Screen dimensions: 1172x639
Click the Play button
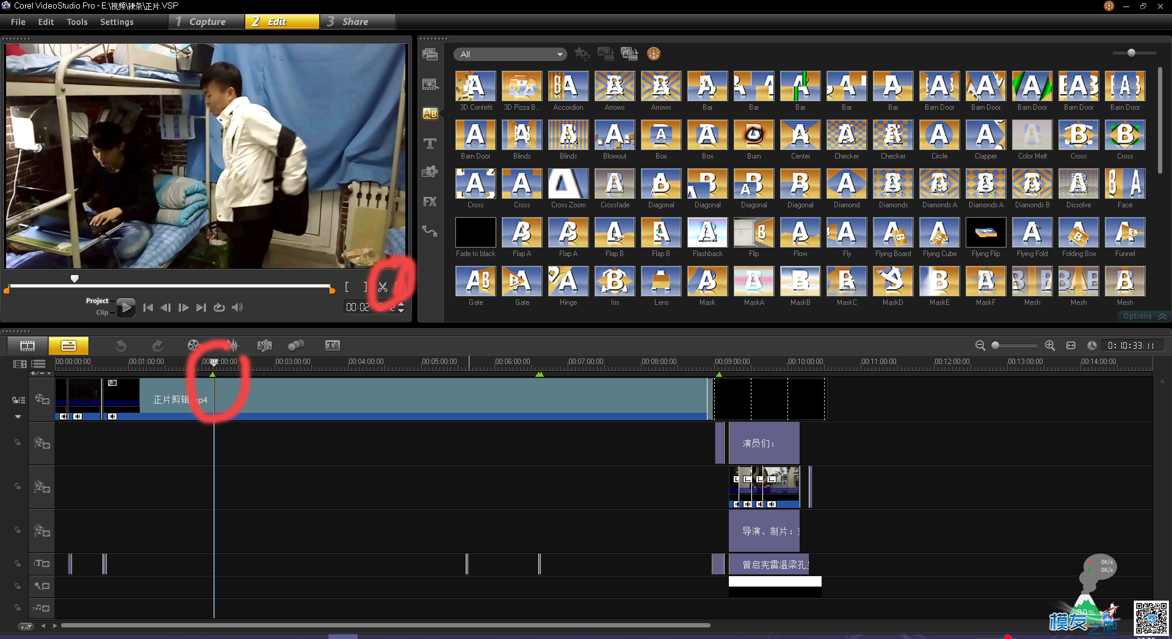126,307
